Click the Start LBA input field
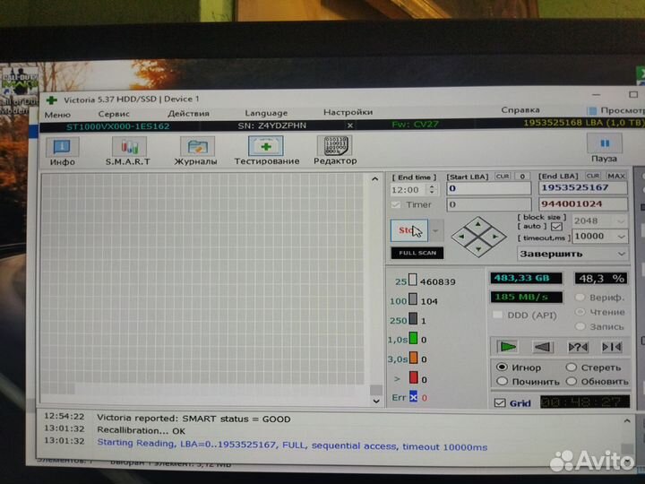The image size is (645, 484). [x=489, y=188]
